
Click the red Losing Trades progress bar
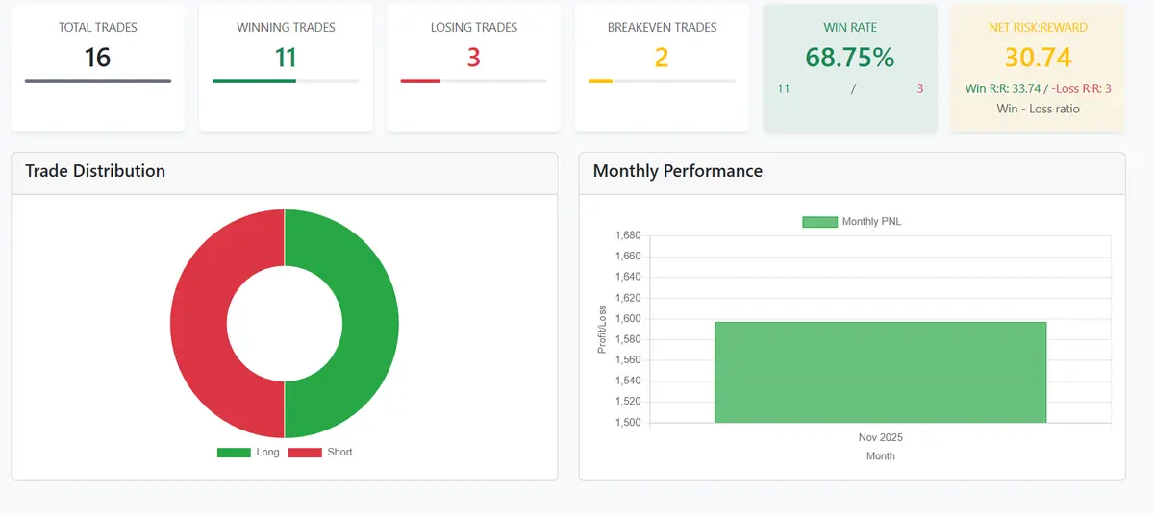pos(420,81)
